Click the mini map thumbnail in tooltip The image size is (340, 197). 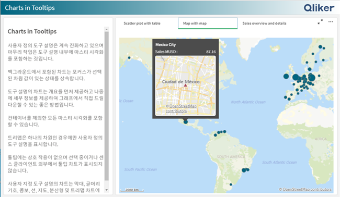(185, 86)
